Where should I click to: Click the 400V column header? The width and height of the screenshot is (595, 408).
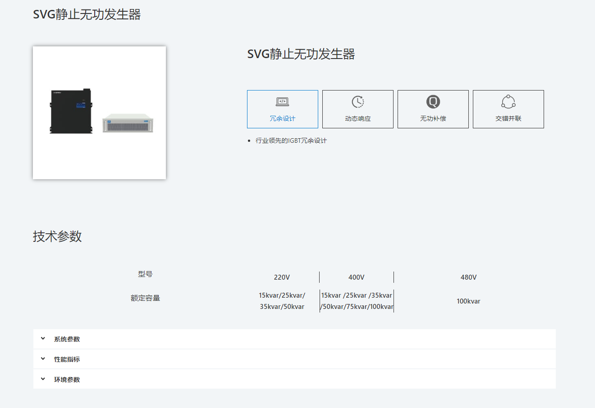[357, 277]
